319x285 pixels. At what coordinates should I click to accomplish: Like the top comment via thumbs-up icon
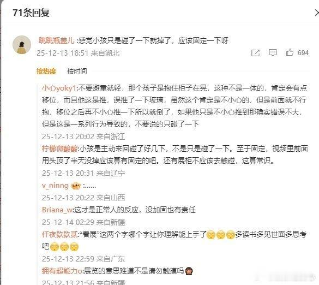pyautogui.click(x=290, y=52)
